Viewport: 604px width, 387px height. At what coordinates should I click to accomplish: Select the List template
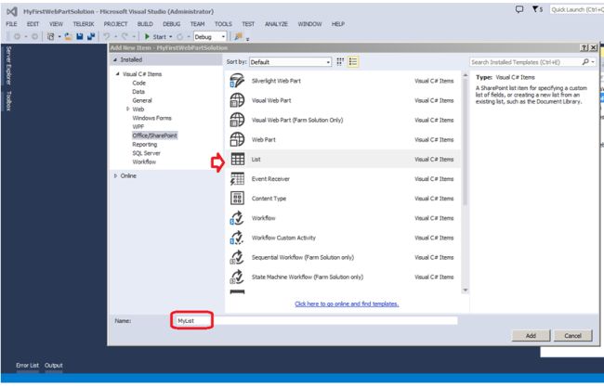[x=343, y=160]
